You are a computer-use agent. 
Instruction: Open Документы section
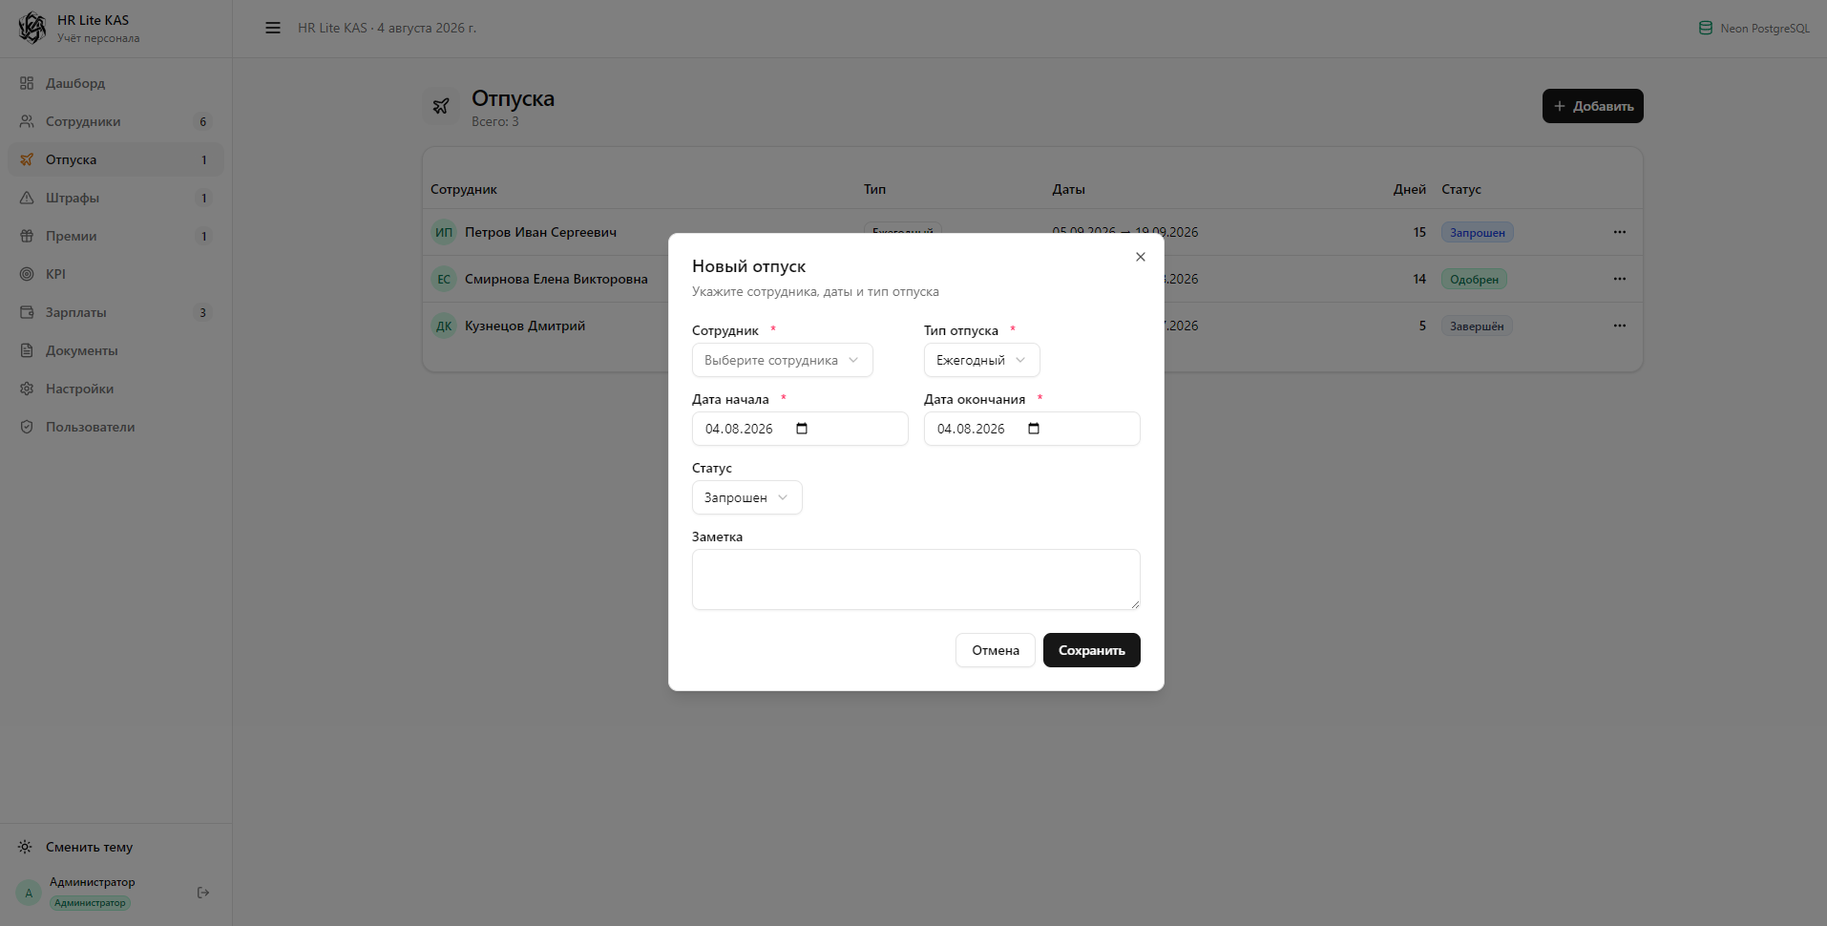(x=115, y=350)
